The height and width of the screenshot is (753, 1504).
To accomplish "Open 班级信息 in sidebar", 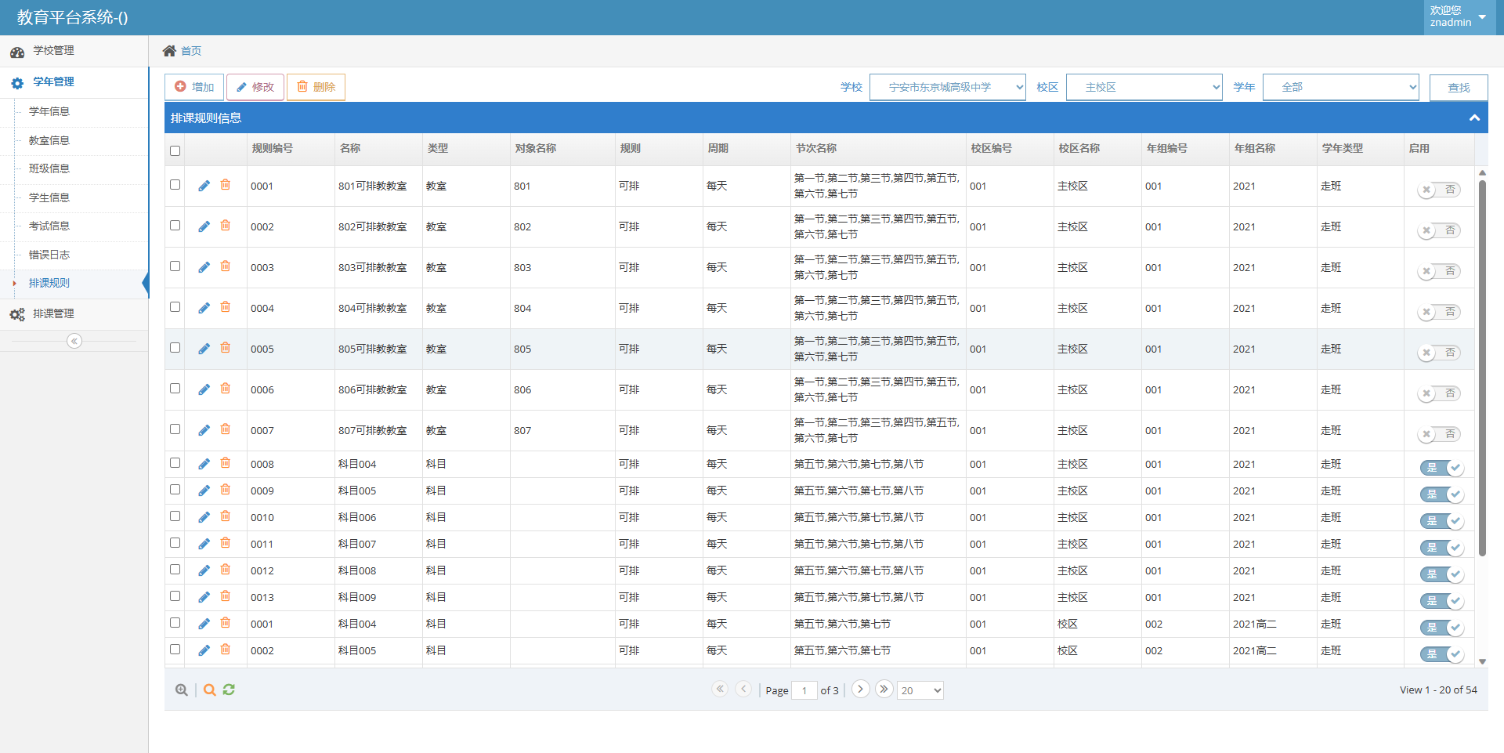I will [x=49, y=168].
